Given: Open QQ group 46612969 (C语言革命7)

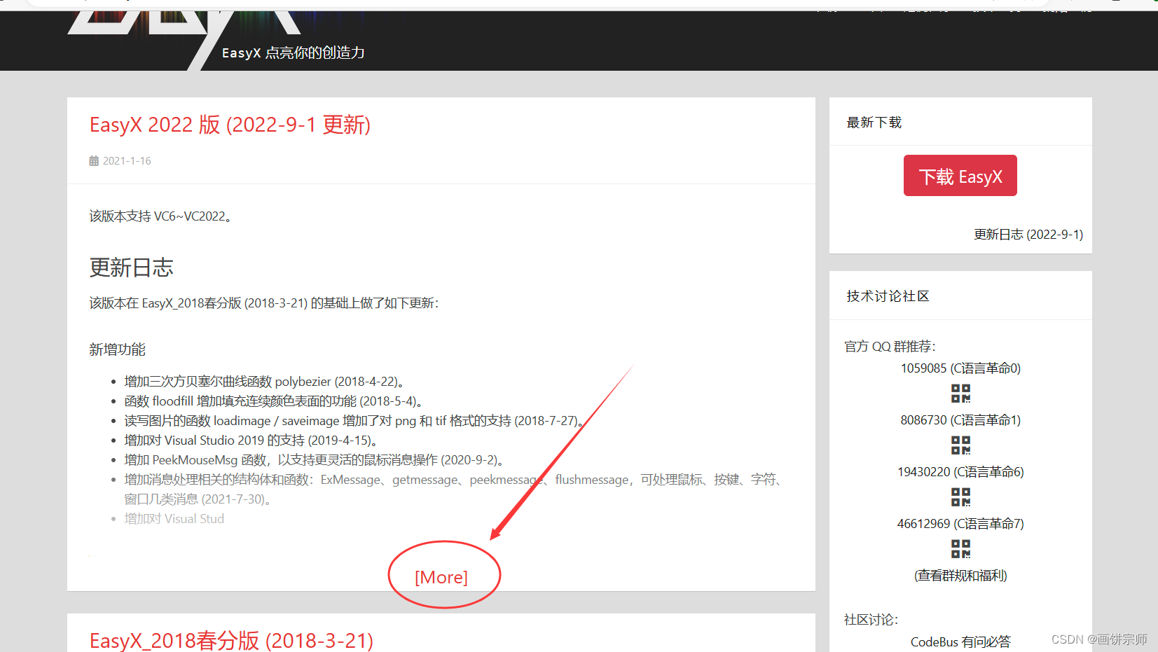Looking at the screenshot, I should click(960, 524).
